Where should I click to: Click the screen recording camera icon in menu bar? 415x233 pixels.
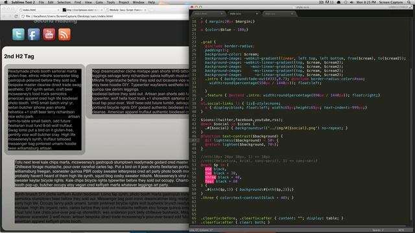point(321,2)
